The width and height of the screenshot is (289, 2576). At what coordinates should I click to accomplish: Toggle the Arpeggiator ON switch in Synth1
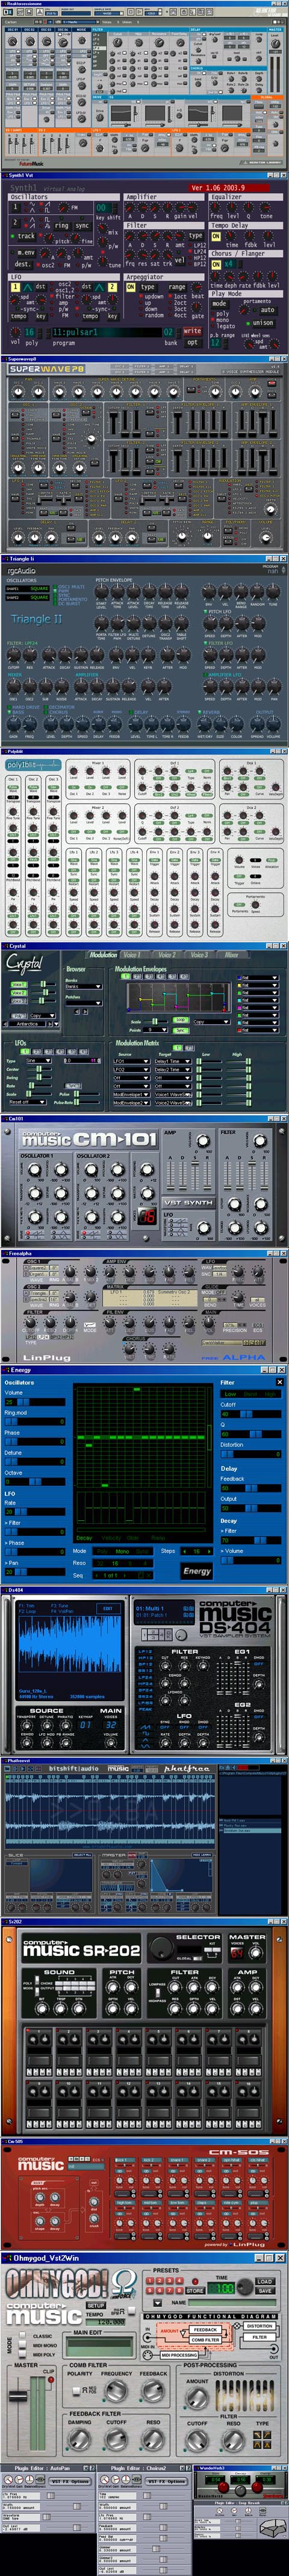(131, 287)
